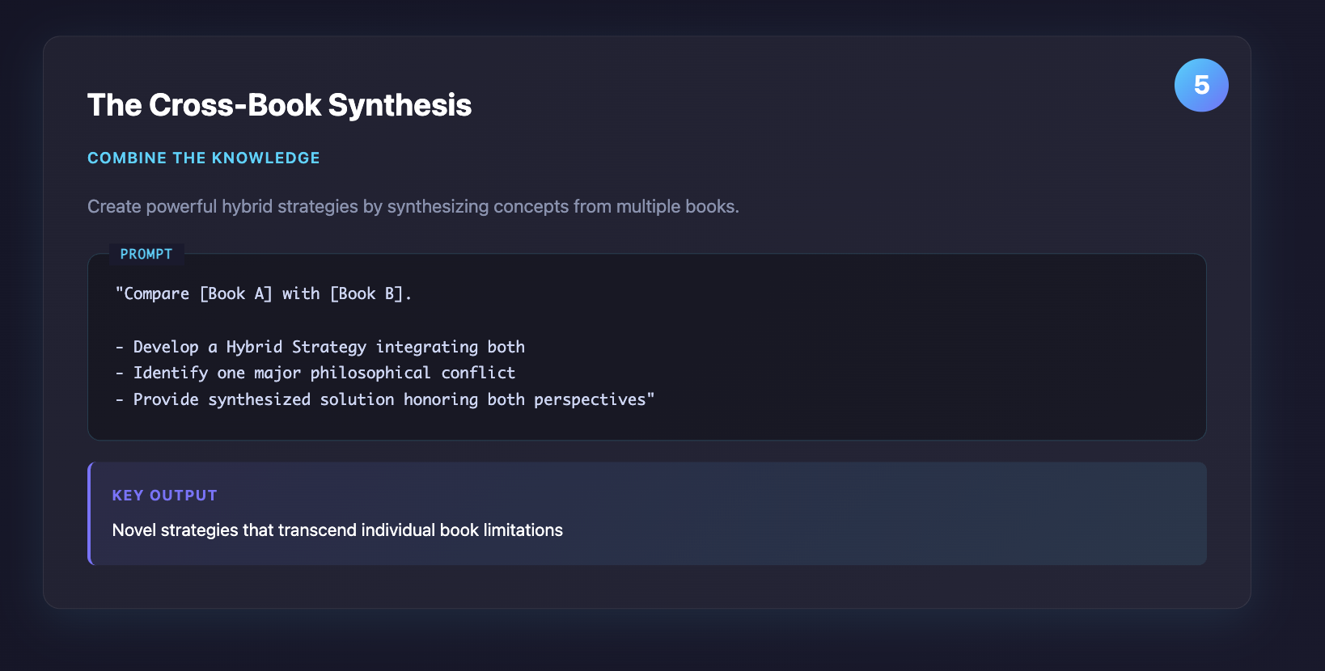Click the PROMPT label tag

[x=146, y=254]
